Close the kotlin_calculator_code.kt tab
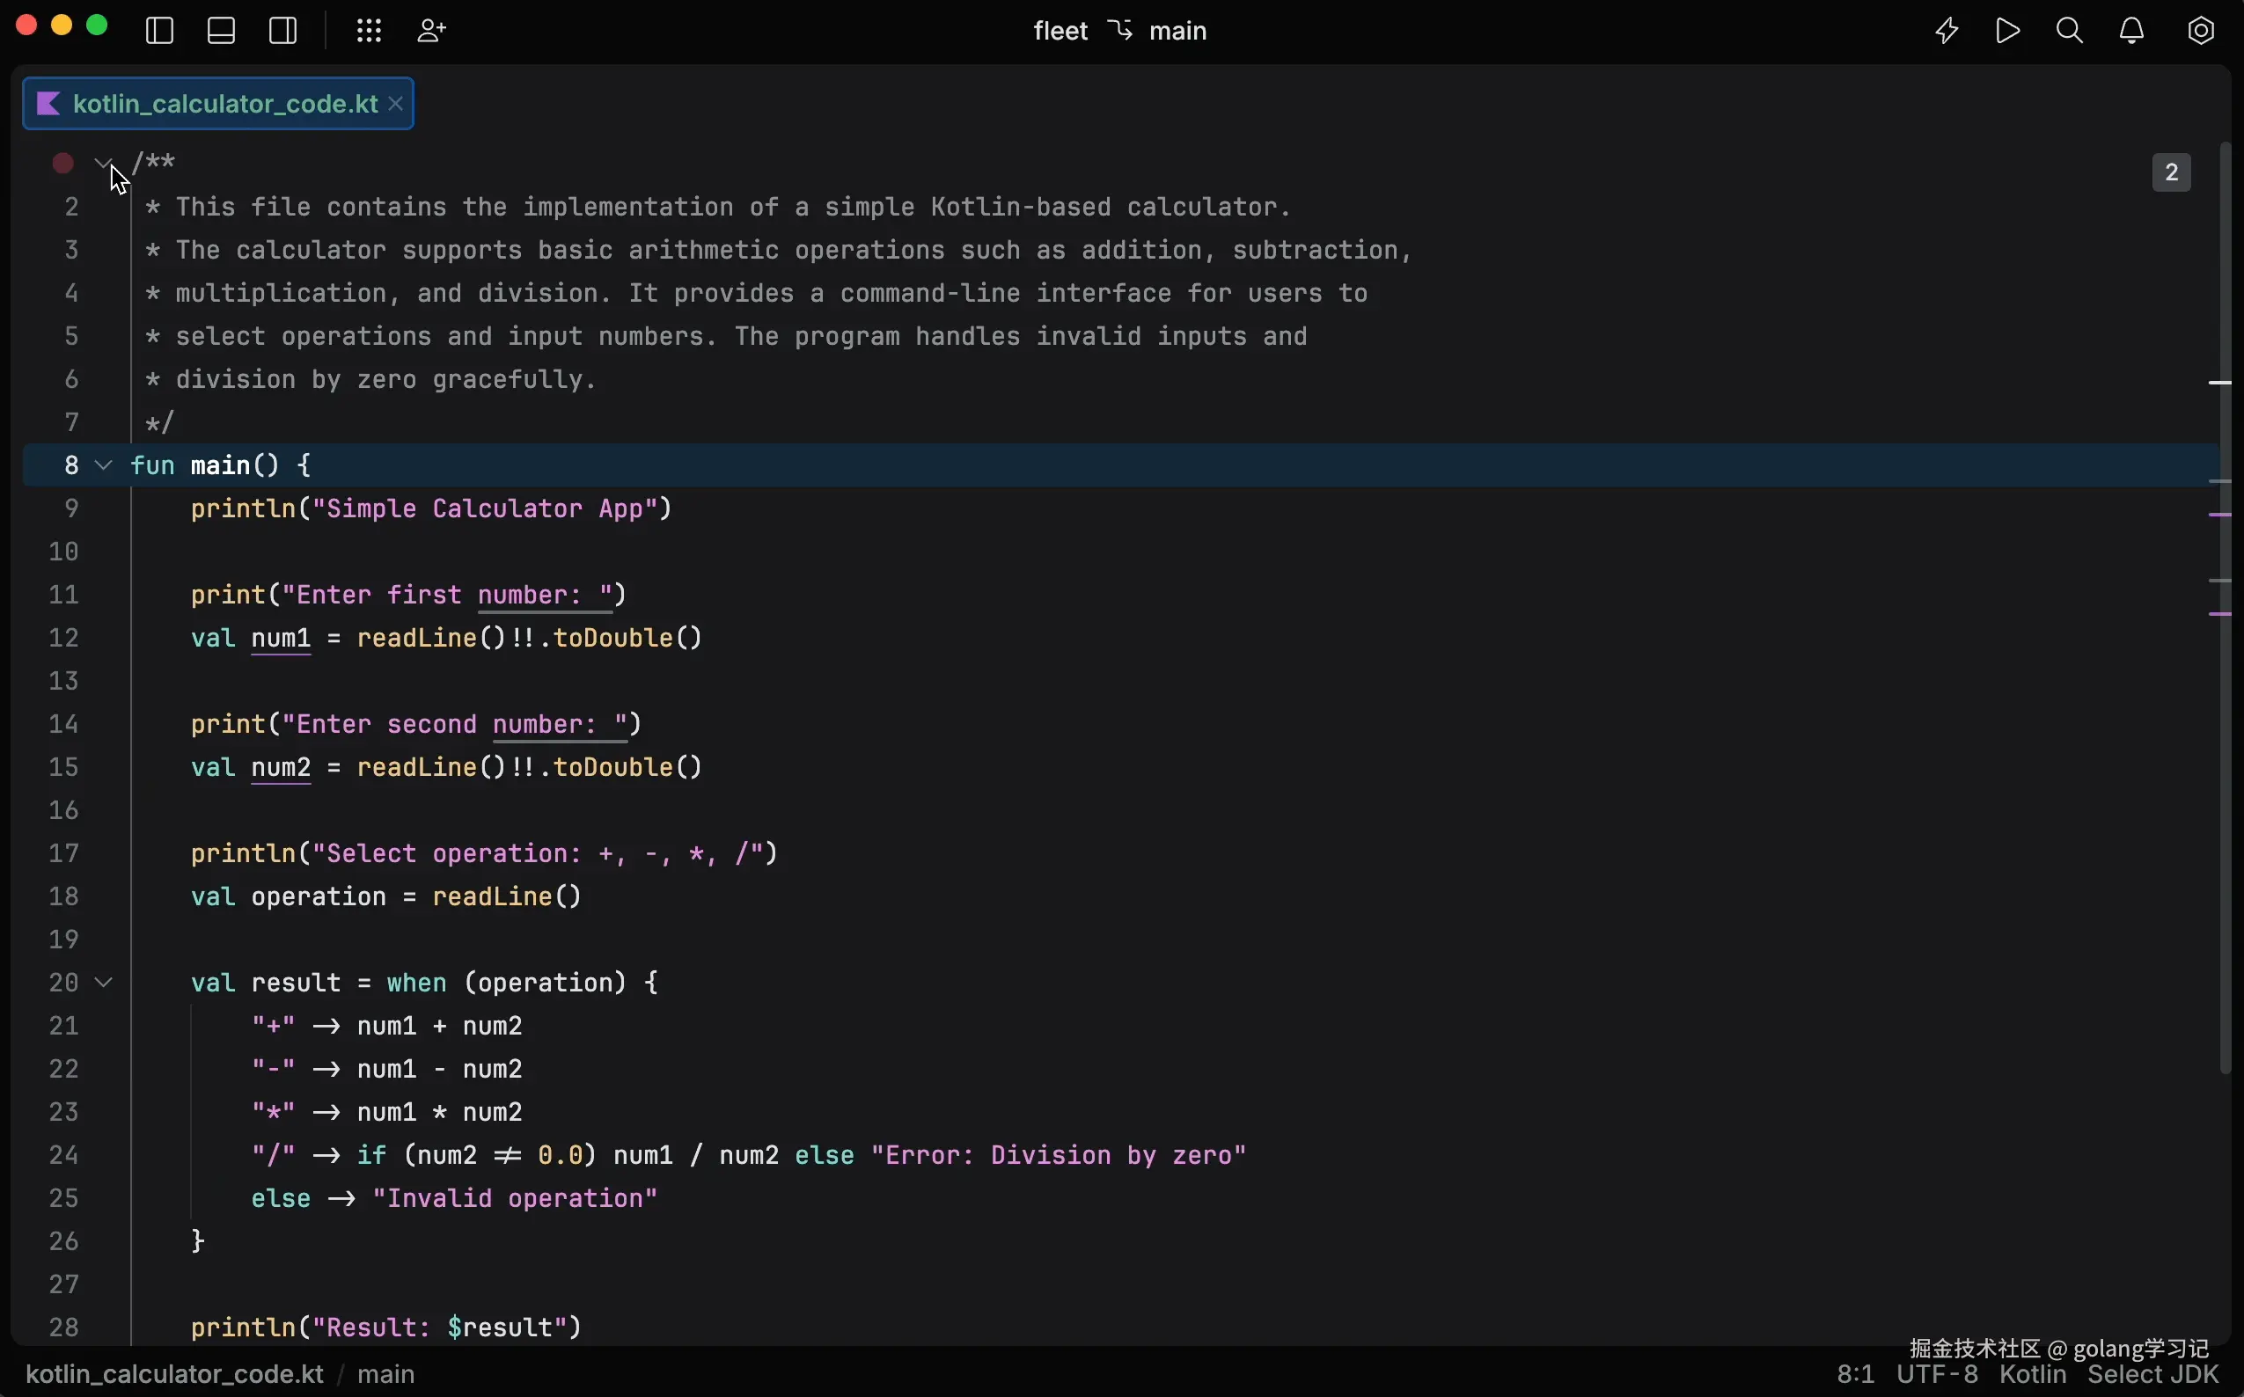The image size is (2244, 1397). coord(396,104)
